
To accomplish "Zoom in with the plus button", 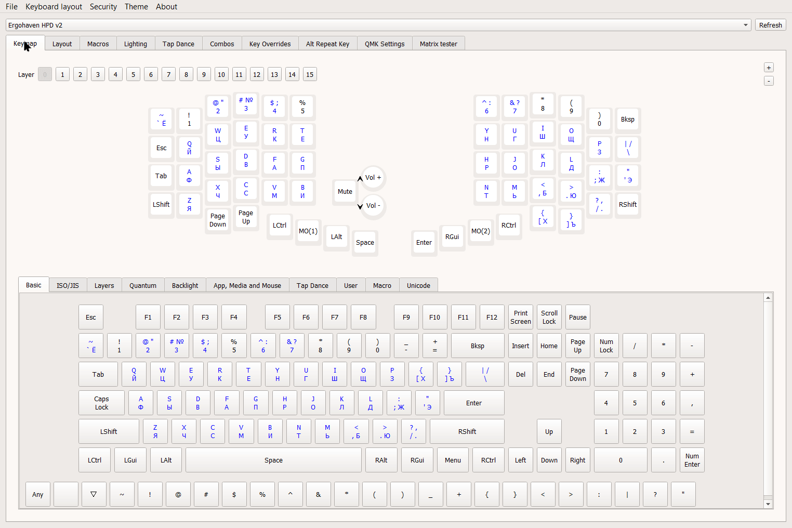I will tap(769, 68).
